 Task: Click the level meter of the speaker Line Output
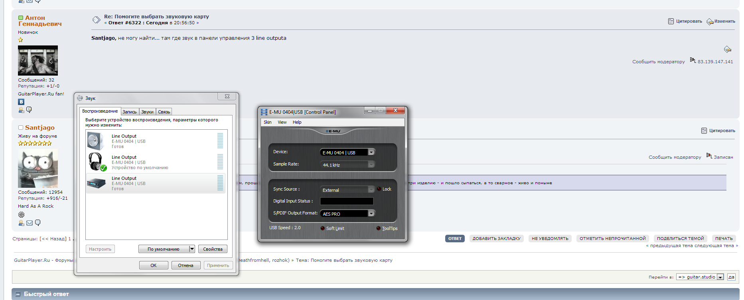[x=220, y=141]
